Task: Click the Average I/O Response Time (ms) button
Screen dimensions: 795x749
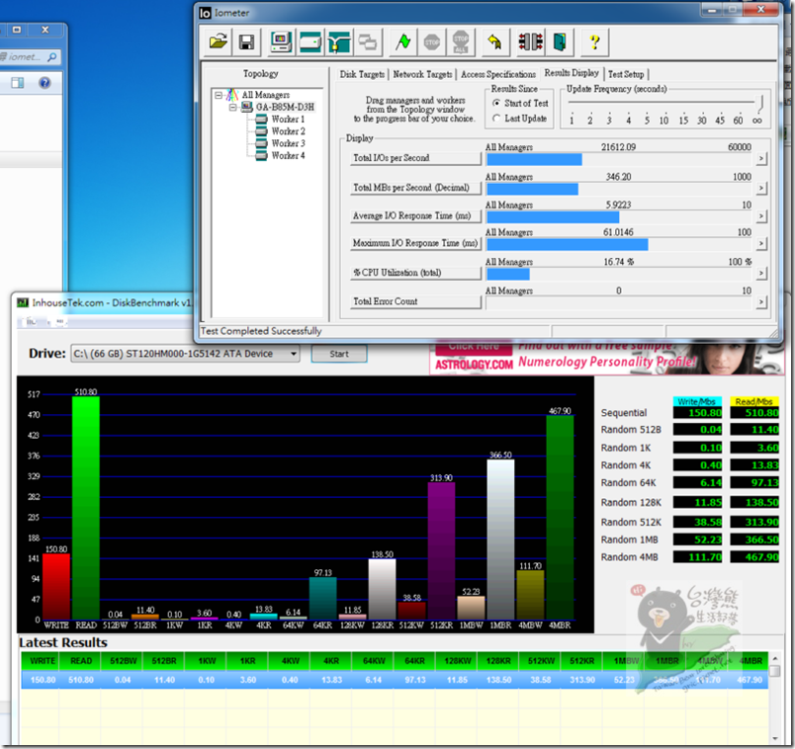Action: 415,215
